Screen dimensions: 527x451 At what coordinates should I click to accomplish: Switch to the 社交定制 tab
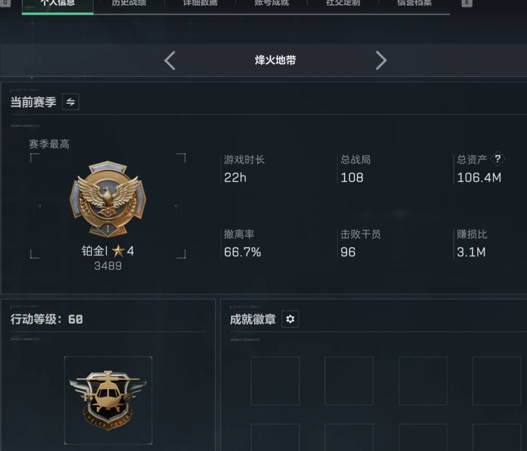pyautogui.click(x=343, y=3)
